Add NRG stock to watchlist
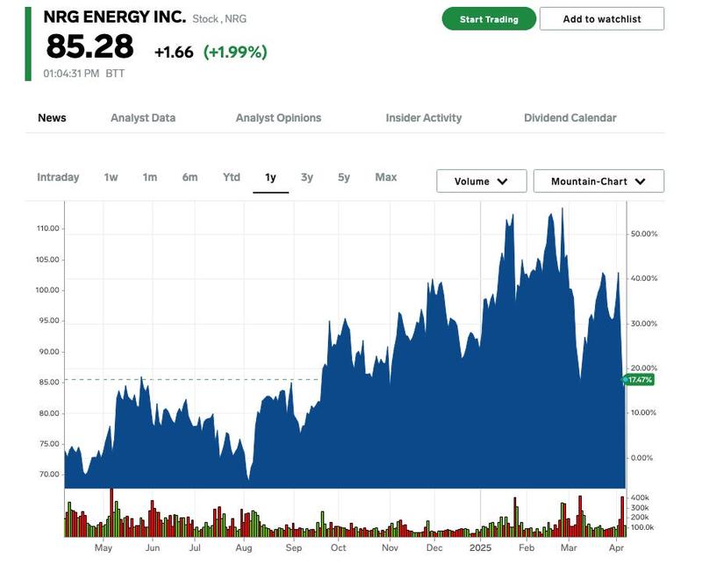 pyautogui.click(x=602, y=18)
